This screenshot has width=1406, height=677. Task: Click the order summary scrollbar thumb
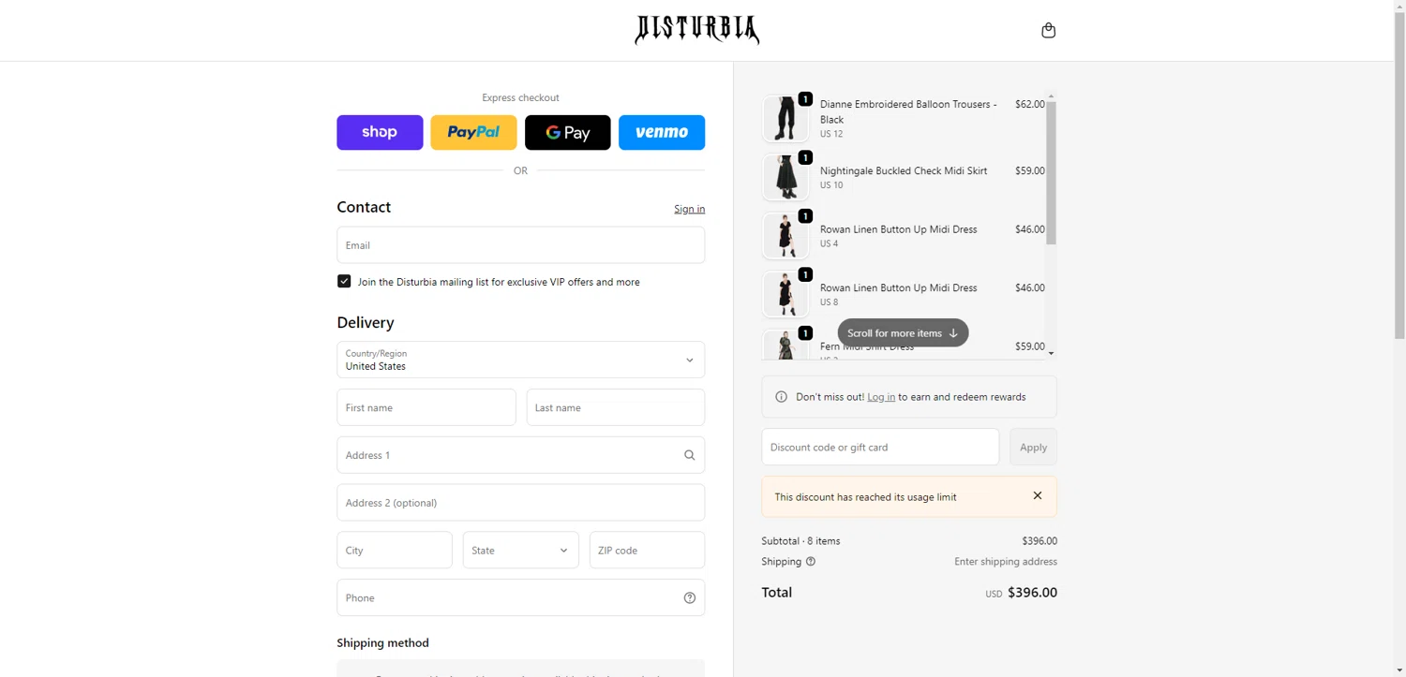coord(1051,172)
